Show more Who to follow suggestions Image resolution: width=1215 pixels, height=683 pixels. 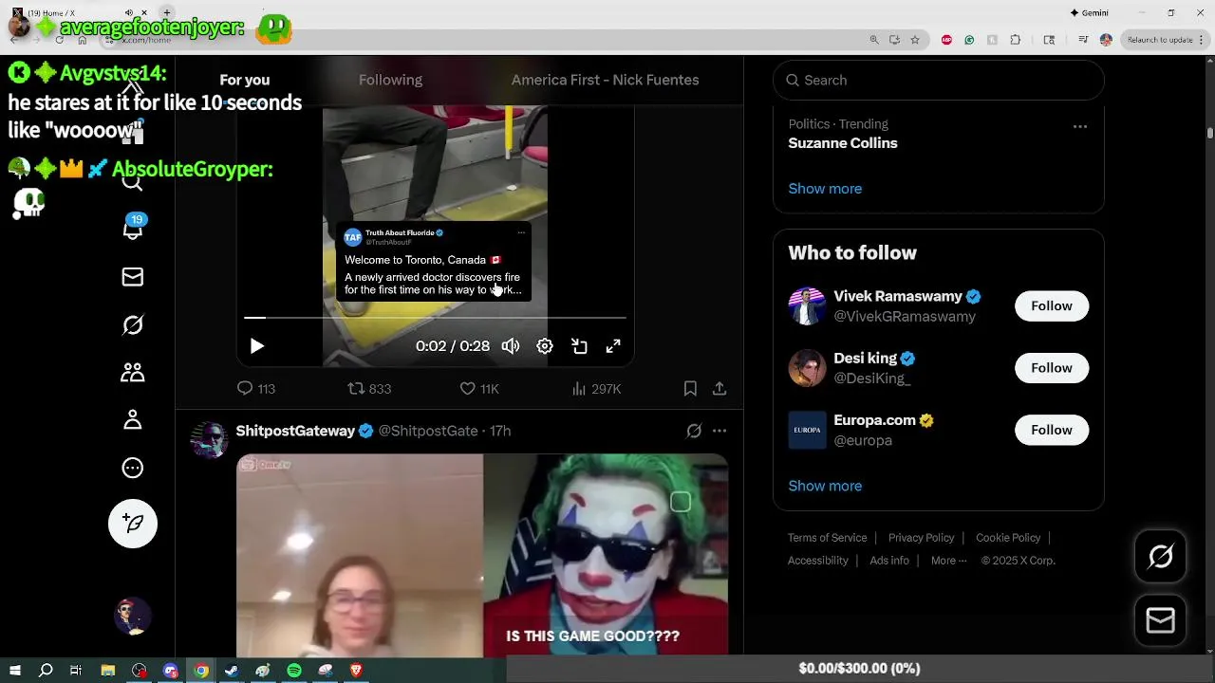(x=825, y=486)
